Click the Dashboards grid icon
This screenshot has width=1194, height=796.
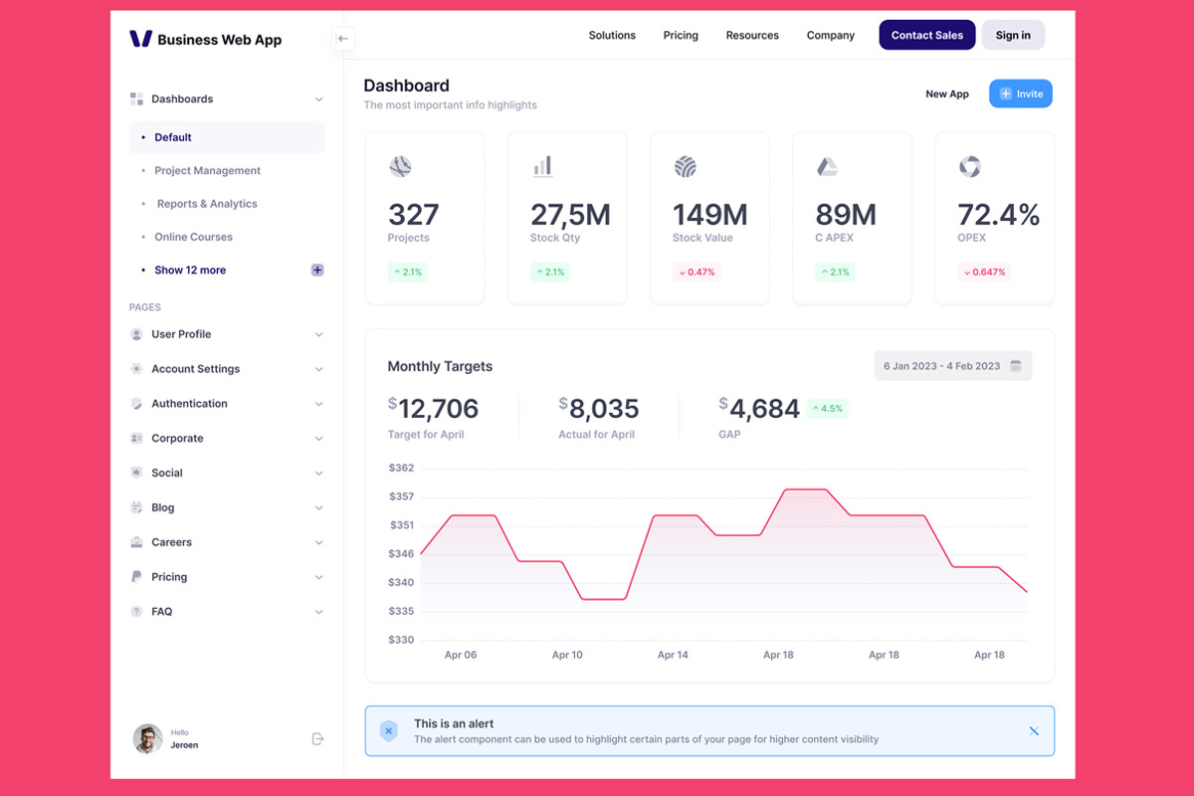[136, 99]
